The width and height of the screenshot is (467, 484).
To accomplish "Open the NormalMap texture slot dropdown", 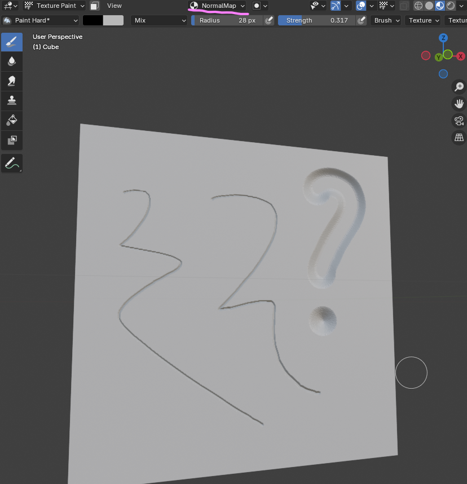I will (218, 6).
